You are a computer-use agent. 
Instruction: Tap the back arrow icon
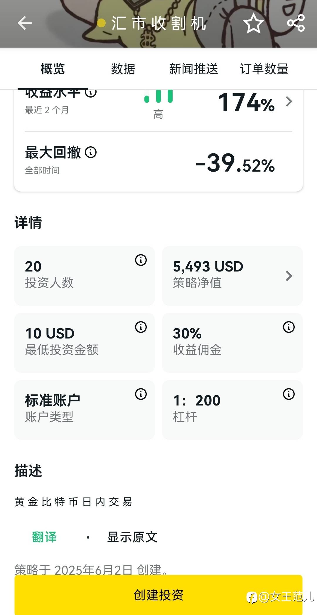25,23
